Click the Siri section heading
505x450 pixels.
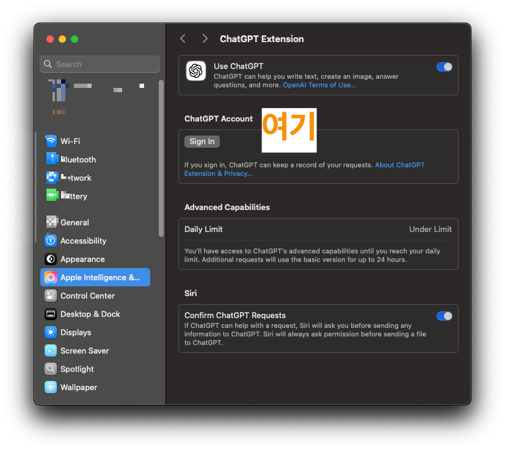191,293
